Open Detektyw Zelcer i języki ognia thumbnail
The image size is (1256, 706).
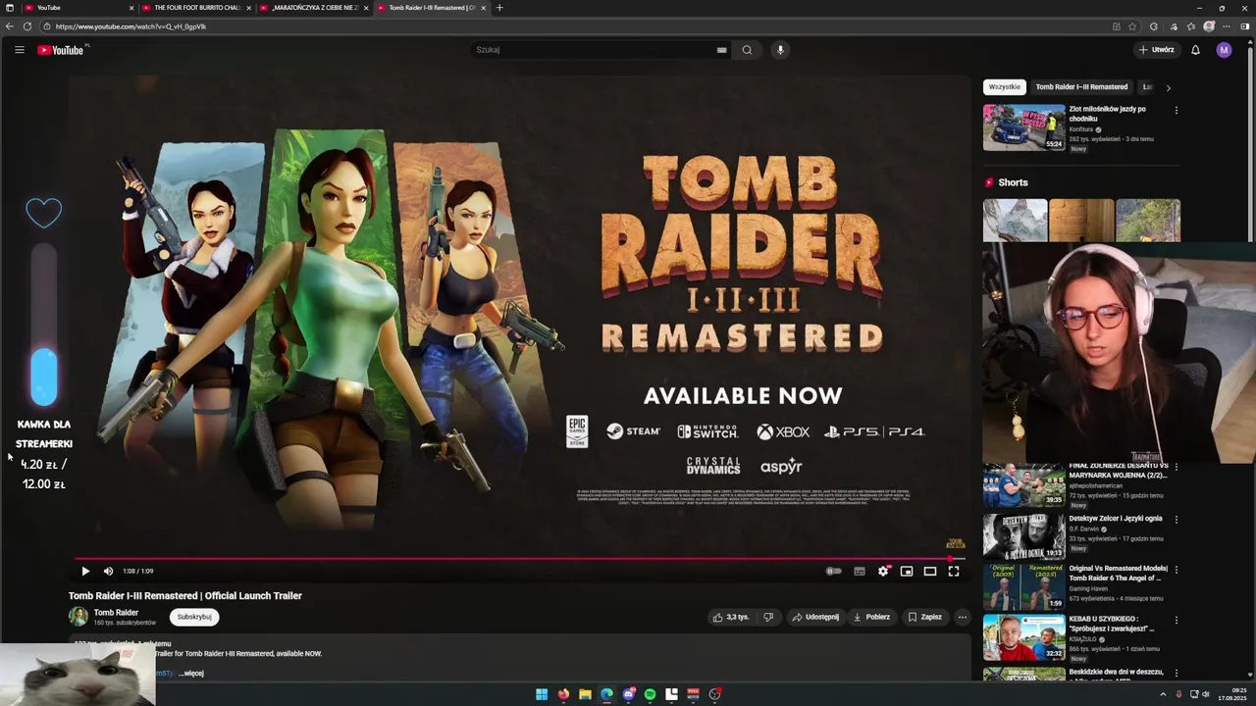pyautogui.click(x=1023, y=535)
